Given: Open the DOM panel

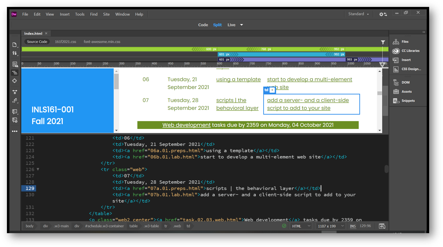Looking at the screenshot, I should pos(396,82).
